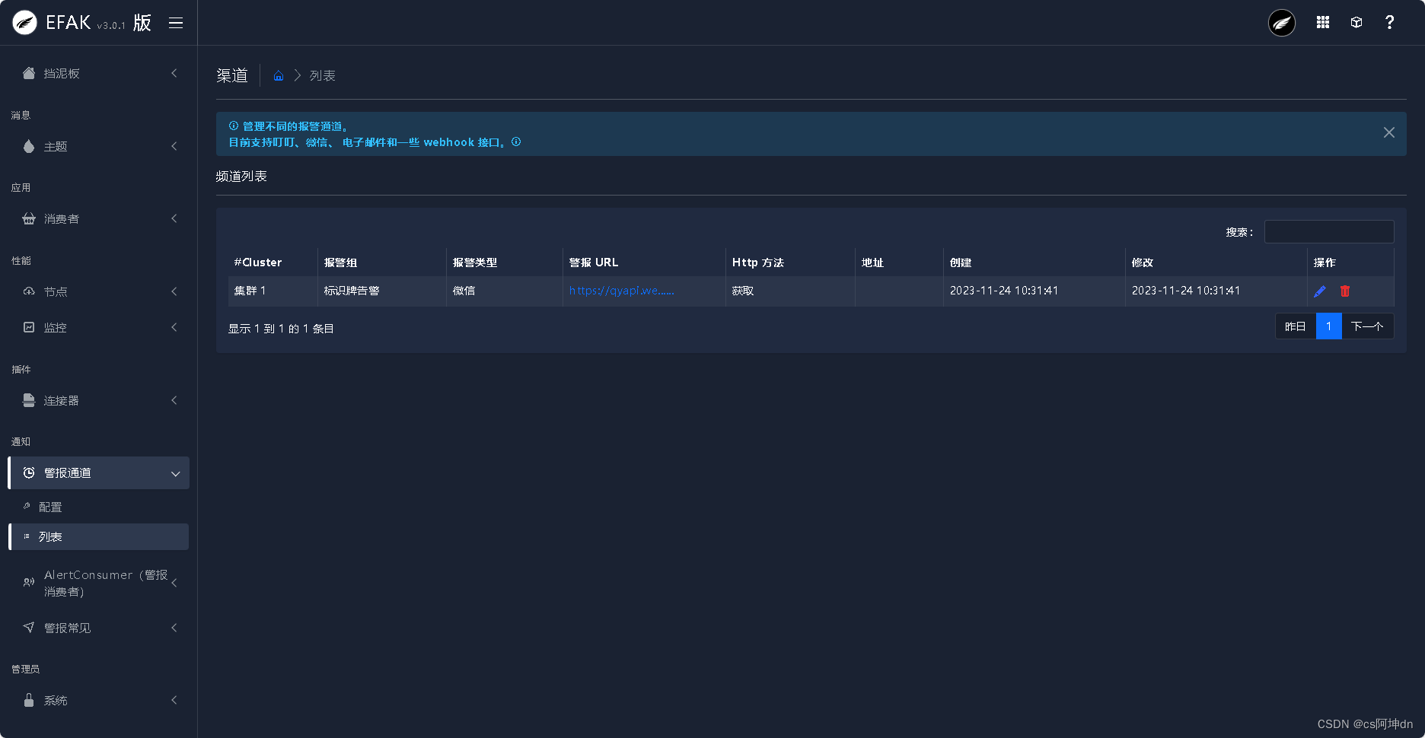Click the info icon after webhook 接口 text
This screenshot has height=738, width=1425.
pyautogui.click(x=516, y=142)
